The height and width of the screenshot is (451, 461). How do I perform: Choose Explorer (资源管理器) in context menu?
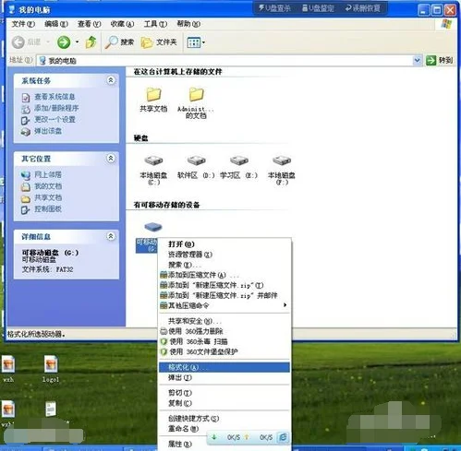pyautogui.click(x=224, y=255)
